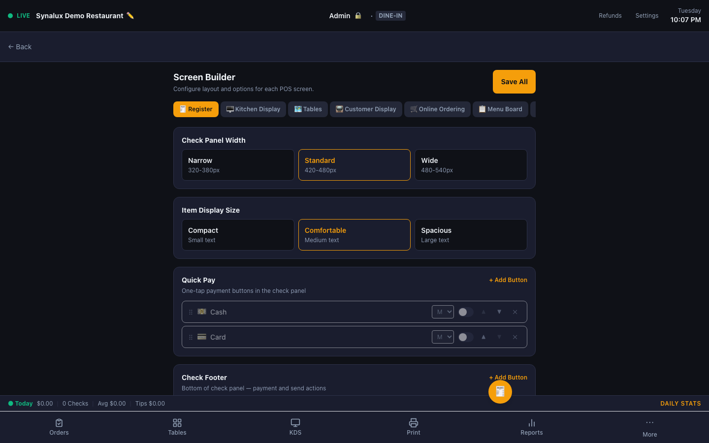Viewport: 709px width, 443px height.
Task: Toggle the Card quick pay switch
Action: pos(466,337)
